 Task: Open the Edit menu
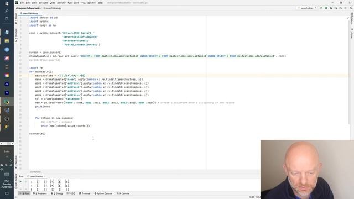click(28, 3)
